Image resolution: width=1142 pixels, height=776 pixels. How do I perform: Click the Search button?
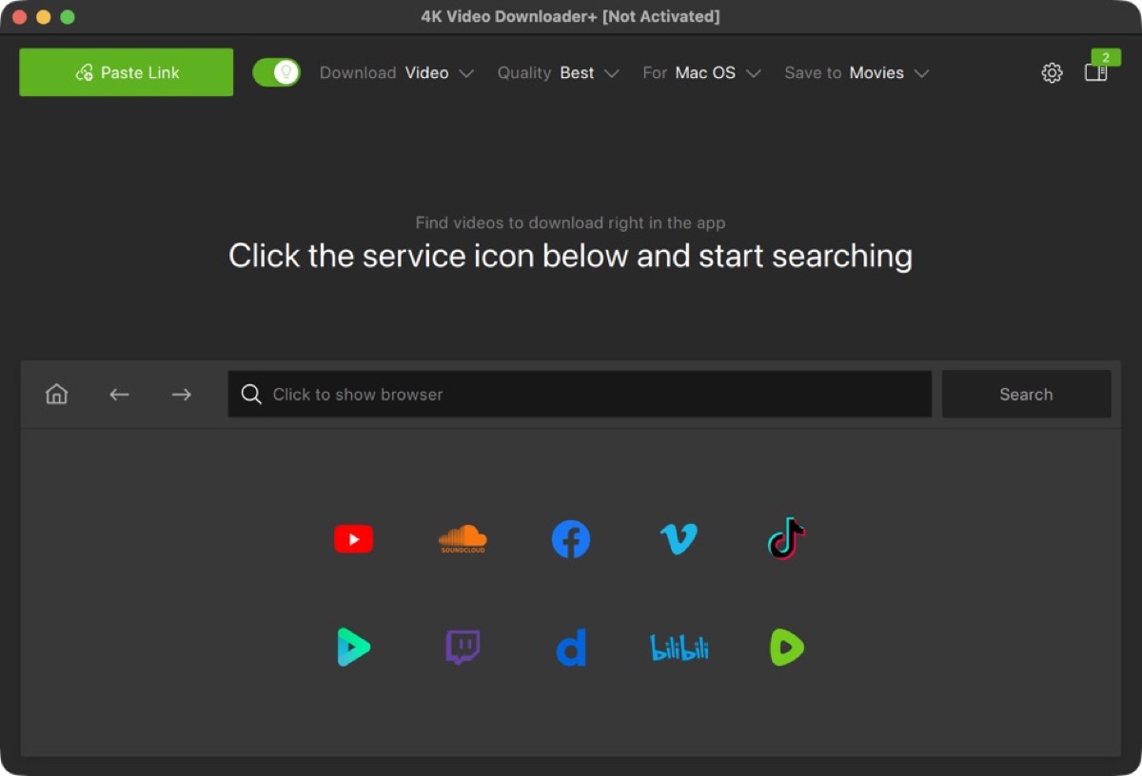point(1027,394)
